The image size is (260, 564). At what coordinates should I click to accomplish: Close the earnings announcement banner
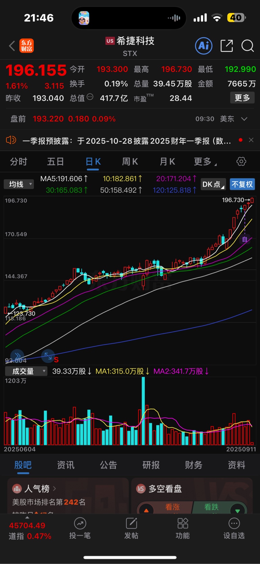(251, 140)
